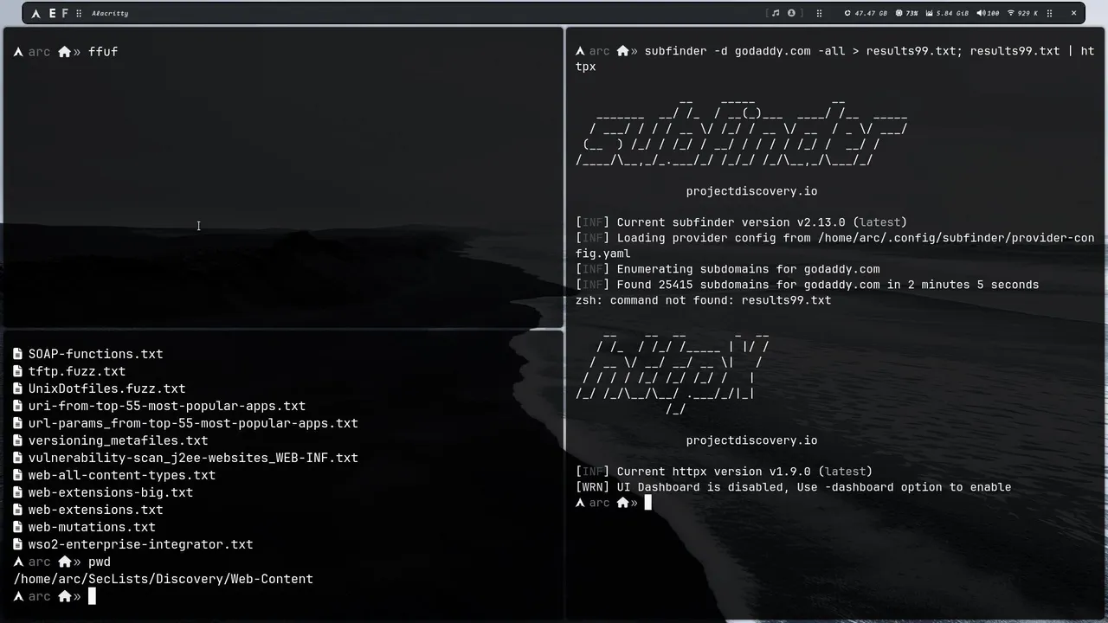Viewport: 1108px width, 623px height.
Task: Click the CPU icon showing 73%
Action: pos(899,13)
